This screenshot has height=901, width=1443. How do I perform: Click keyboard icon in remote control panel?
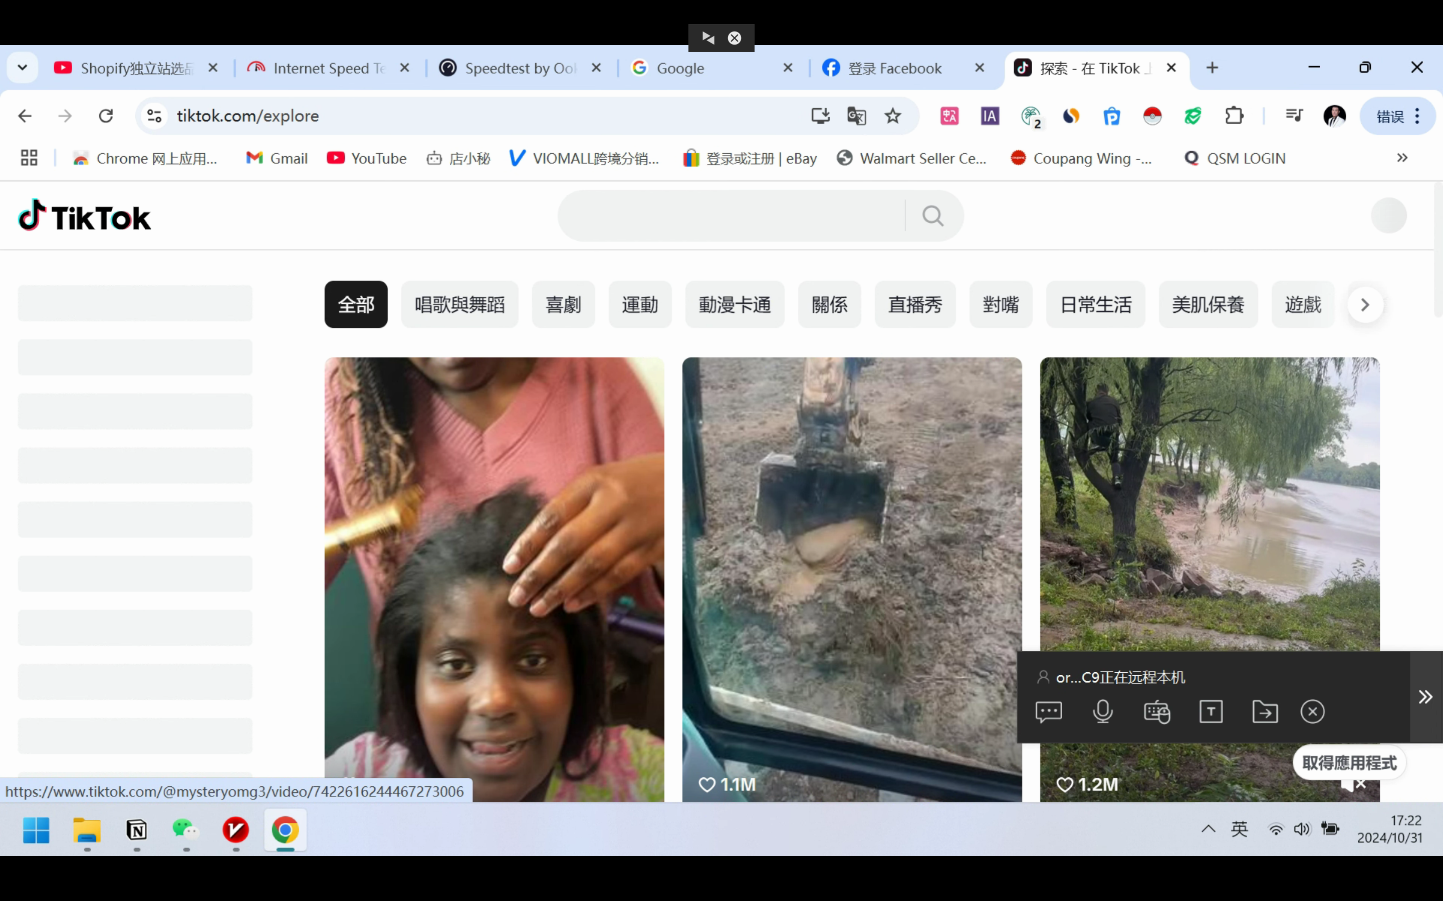[1157, 711]
